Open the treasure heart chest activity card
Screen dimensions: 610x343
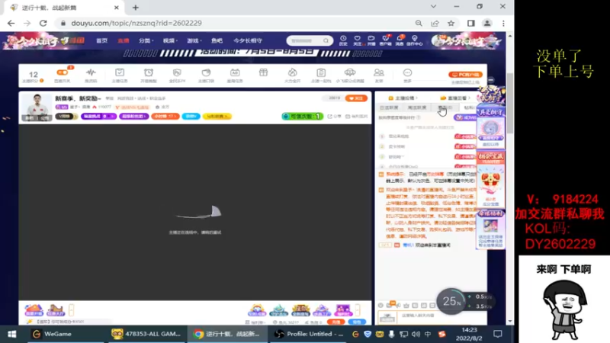tap(490, 181)
